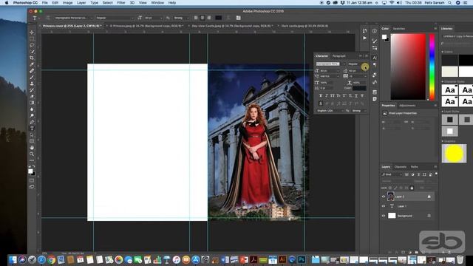Select the Lasso tool

tap(32, 45)
